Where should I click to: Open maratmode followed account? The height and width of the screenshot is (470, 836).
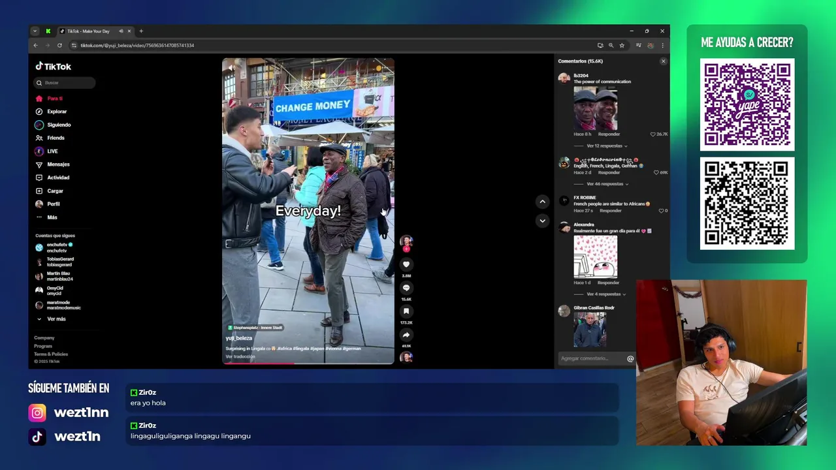58,305
